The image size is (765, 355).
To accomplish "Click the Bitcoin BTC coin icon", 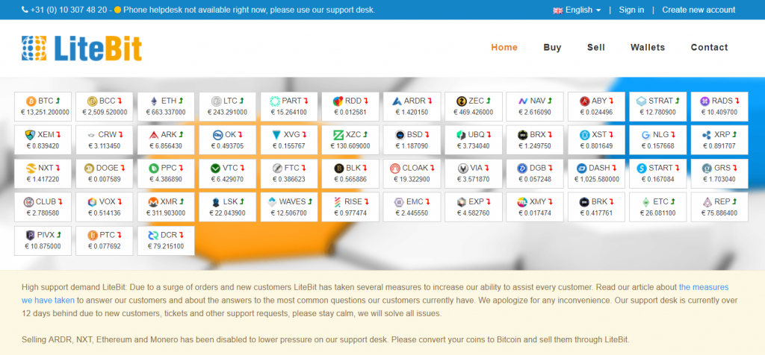I will 31,101.
